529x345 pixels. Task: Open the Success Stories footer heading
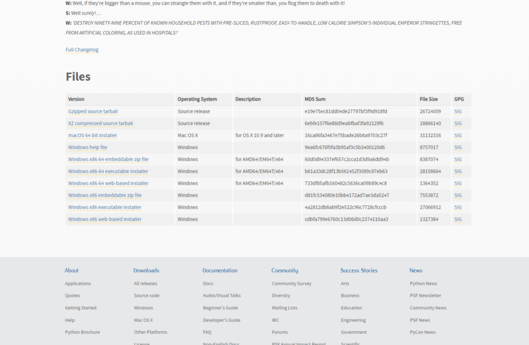[358, 270]
